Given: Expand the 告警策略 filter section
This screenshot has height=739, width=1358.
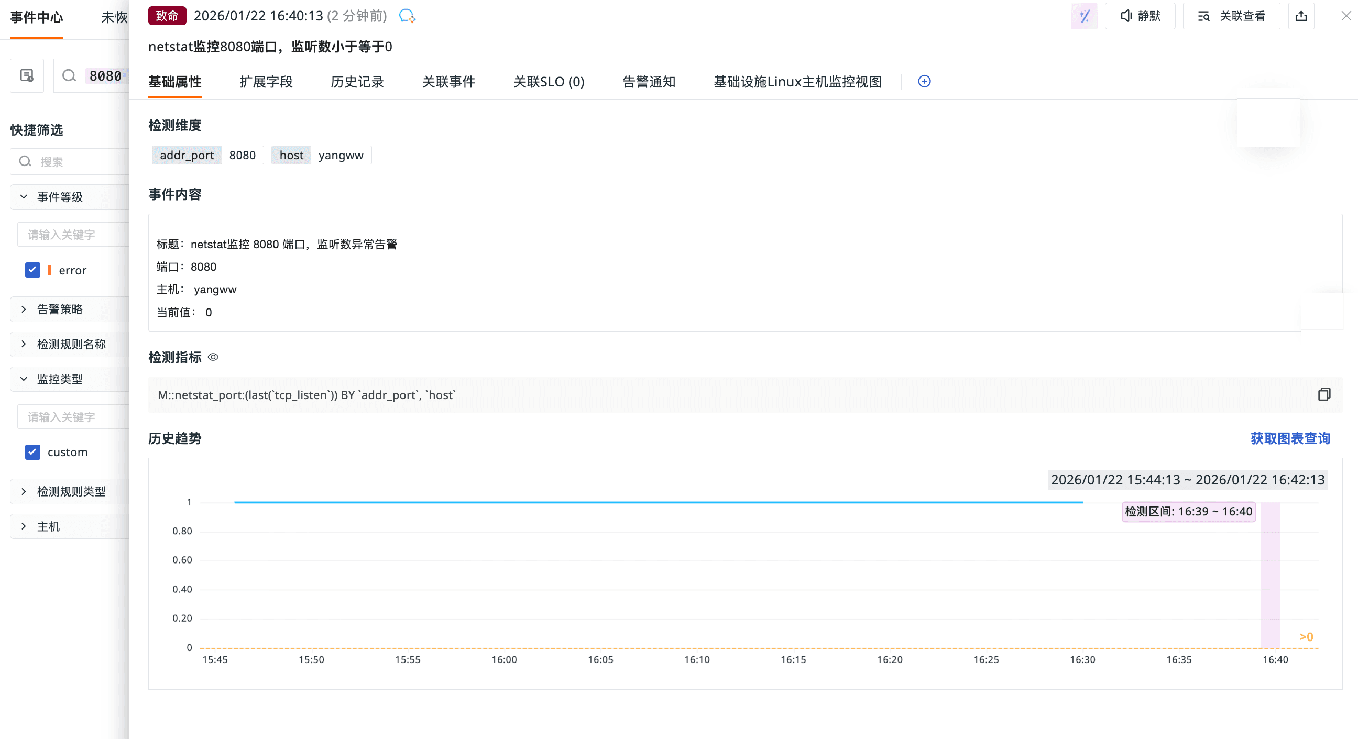Looking at the screenshot, I should tap(60, 310).
